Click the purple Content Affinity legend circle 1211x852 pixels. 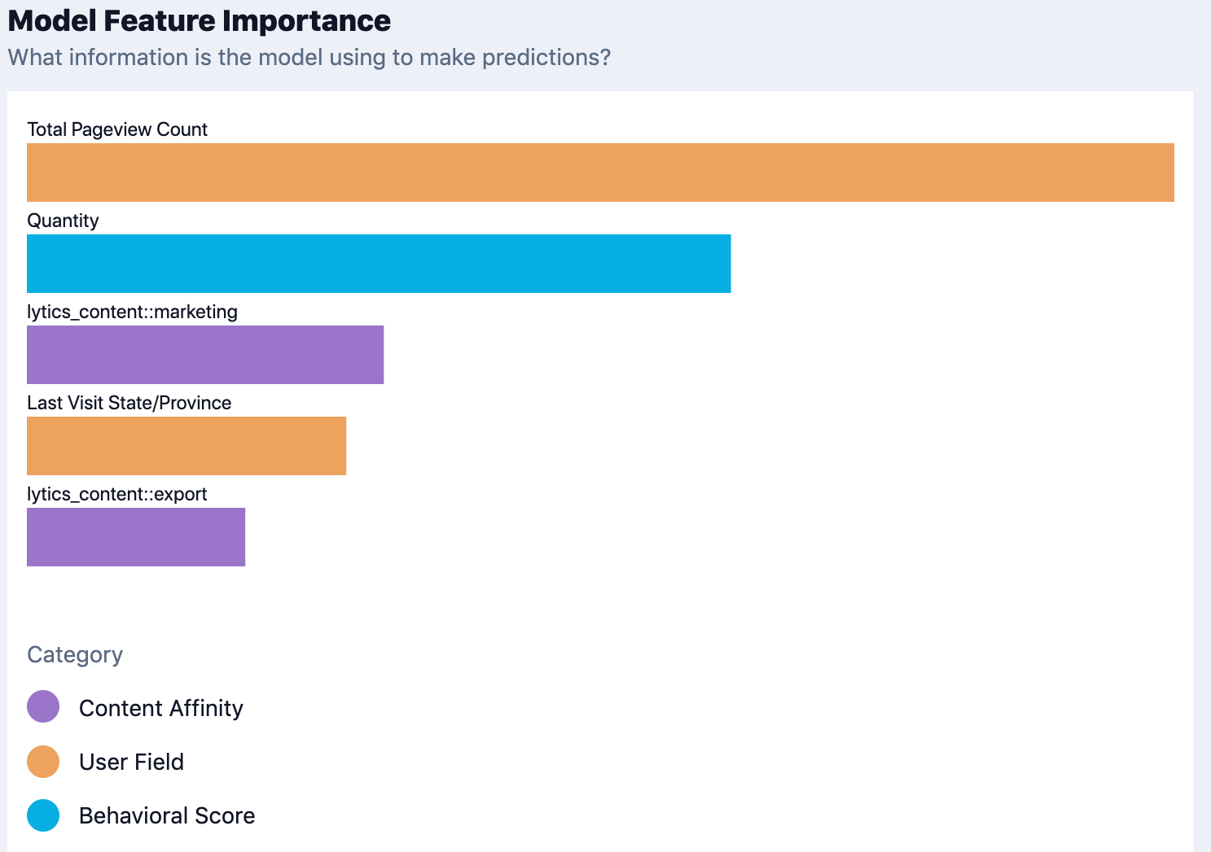43,706
